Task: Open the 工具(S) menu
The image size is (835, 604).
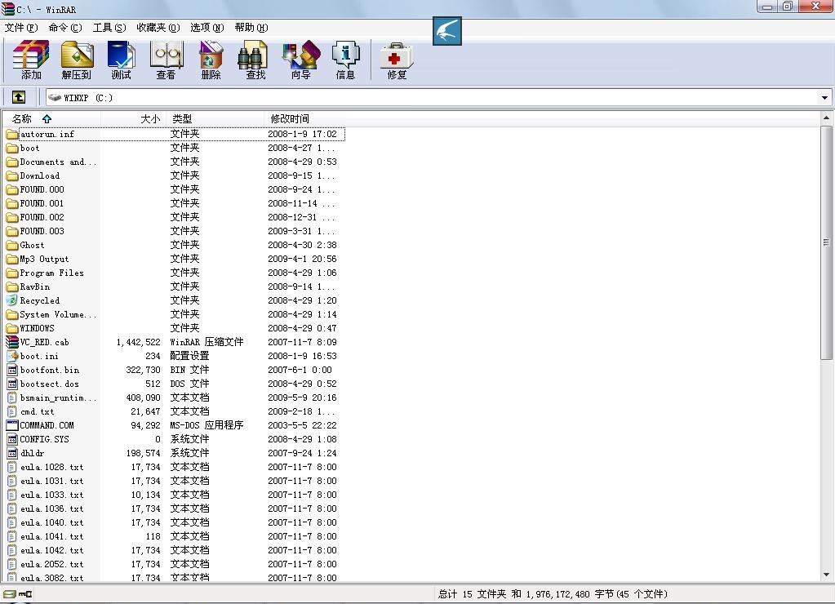Action: pos(109,28)
